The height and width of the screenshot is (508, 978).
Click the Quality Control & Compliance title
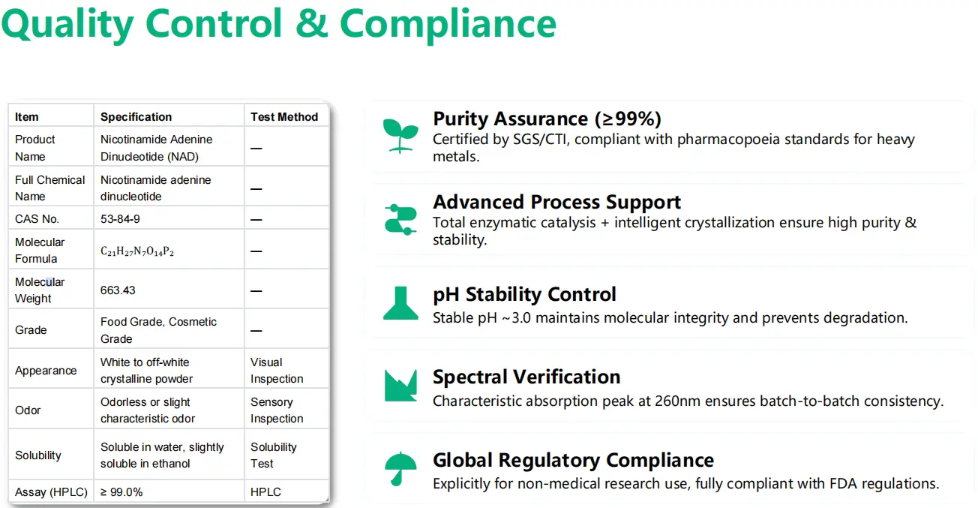click(x=279, y=23)
